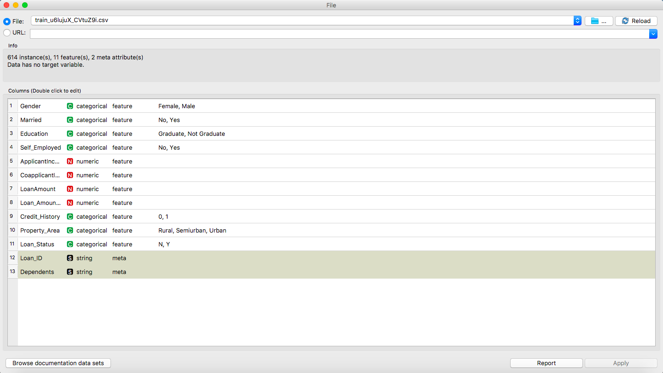The image size is (663, 373).
Task: Expand the recent files dropdown arrow
Action: tap(577, 21)
